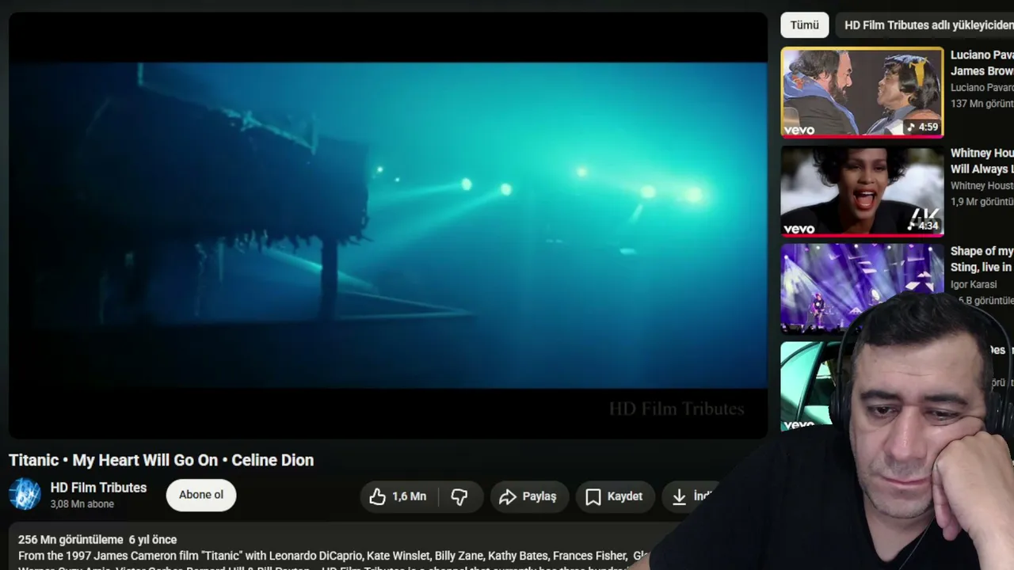The image size is (1014, 570).
Task: Click the 256 Mn görüntüleme 6 yıl önce text
Action: [x=97, y=540]
